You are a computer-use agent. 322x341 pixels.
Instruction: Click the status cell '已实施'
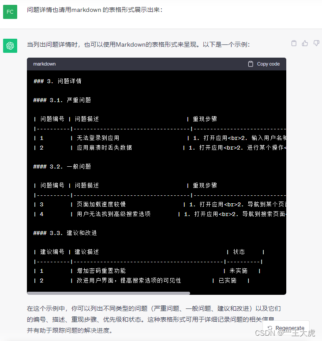coord(228,281)
